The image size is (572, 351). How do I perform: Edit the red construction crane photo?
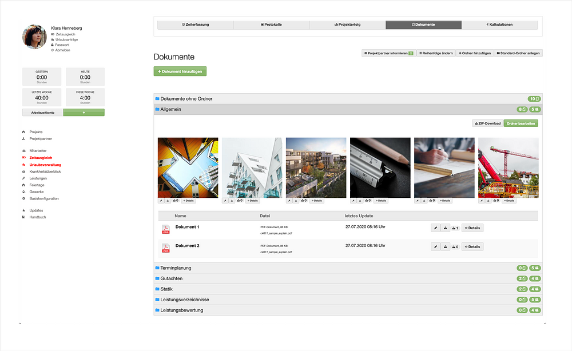tap(482, 201)
